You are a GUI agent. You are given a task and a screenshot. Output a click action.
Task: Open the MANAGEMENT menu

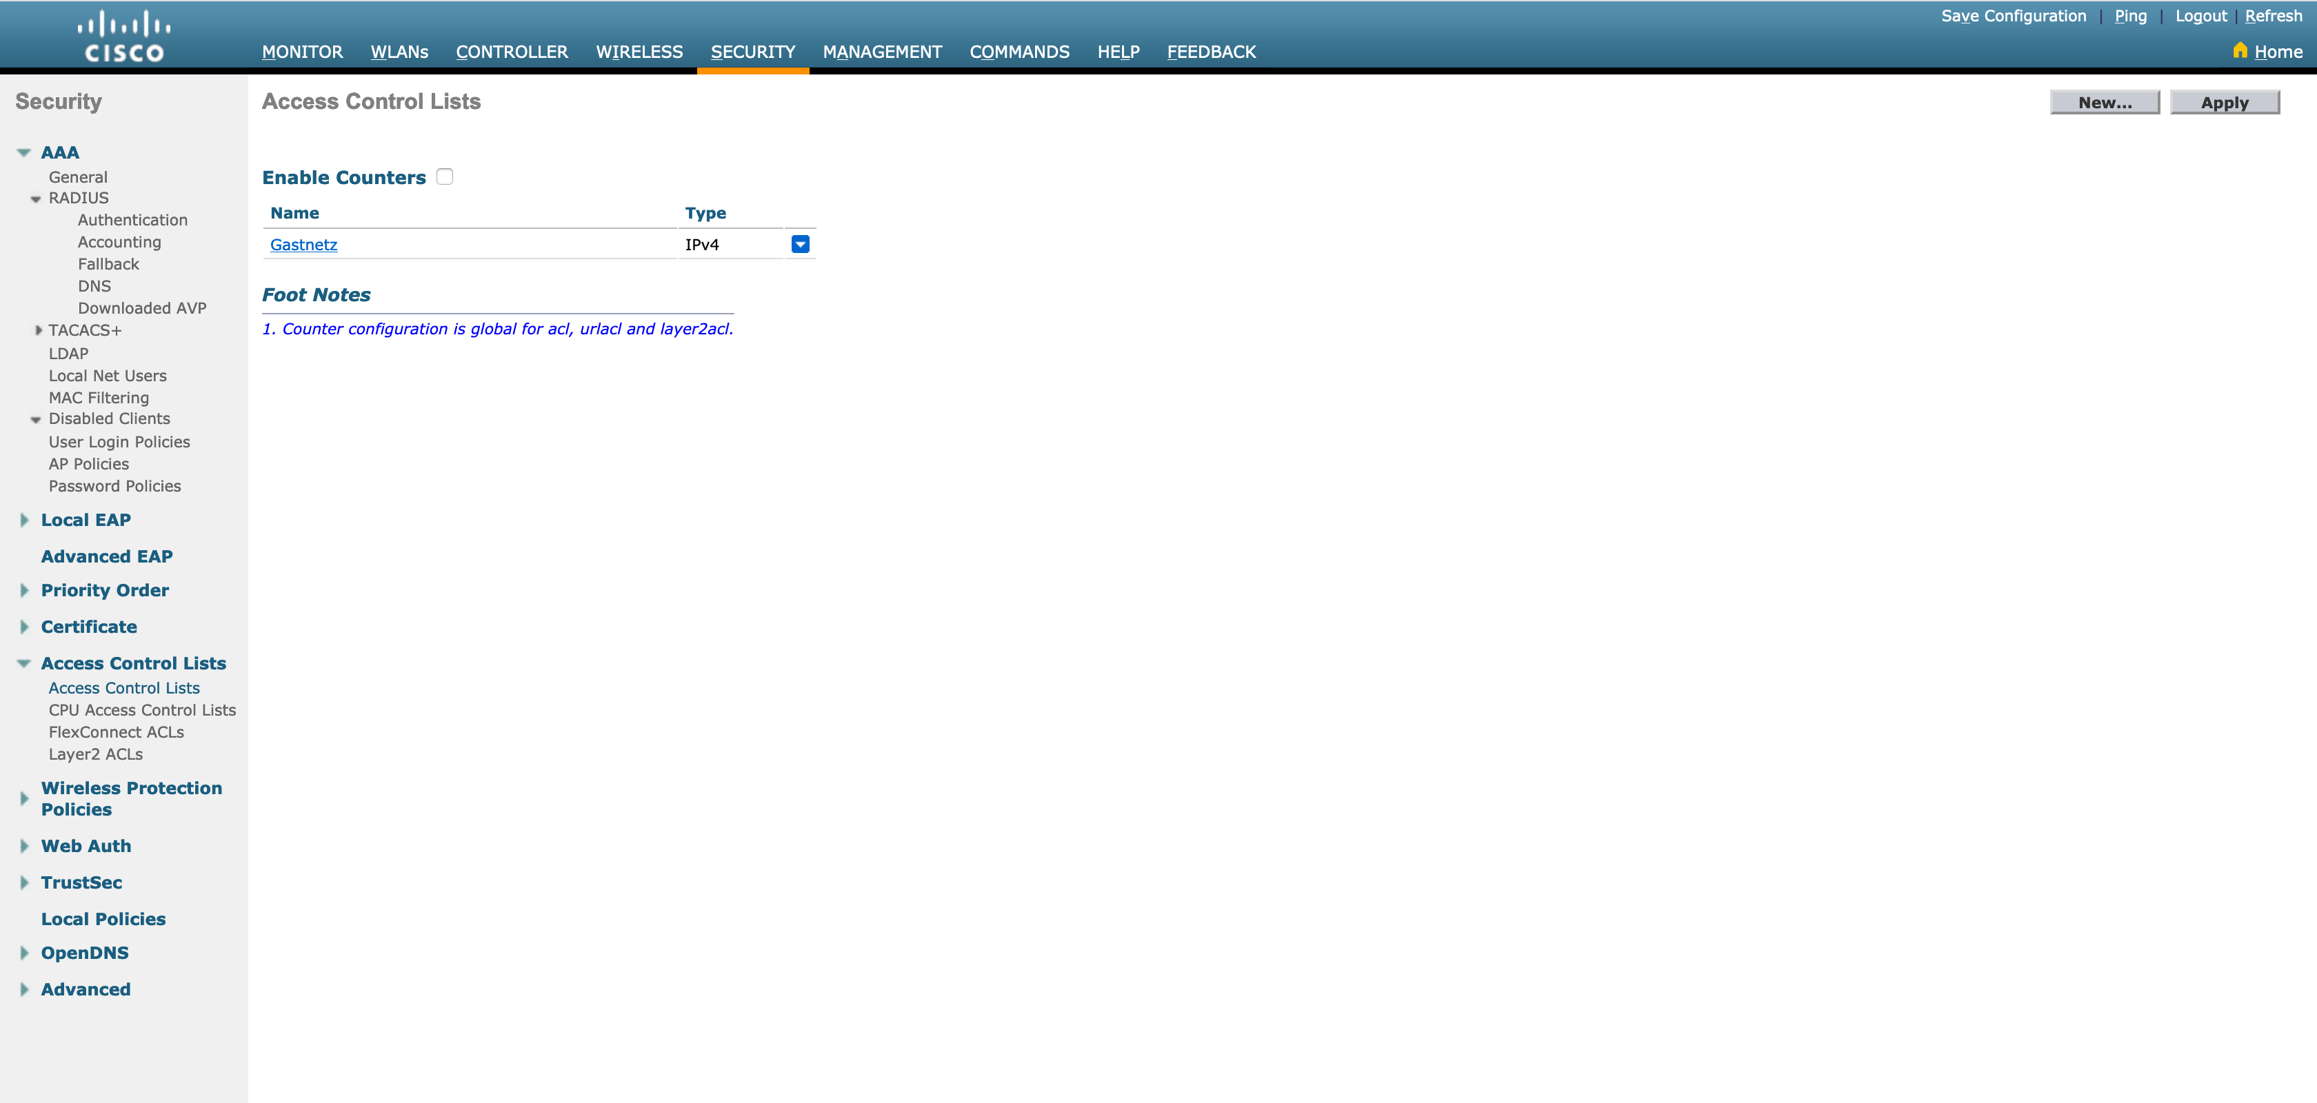[883, 52]
